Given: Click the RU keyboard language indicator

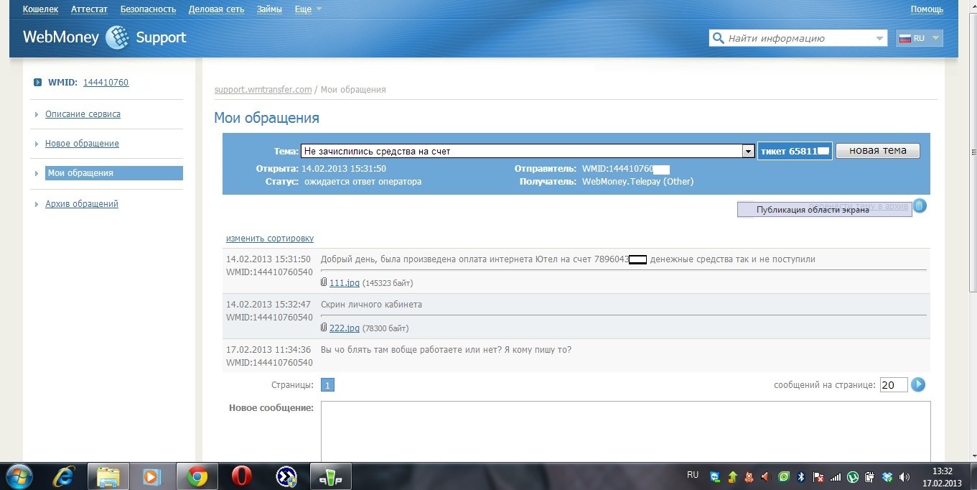Looking at the screenshot, I should 693,475.
